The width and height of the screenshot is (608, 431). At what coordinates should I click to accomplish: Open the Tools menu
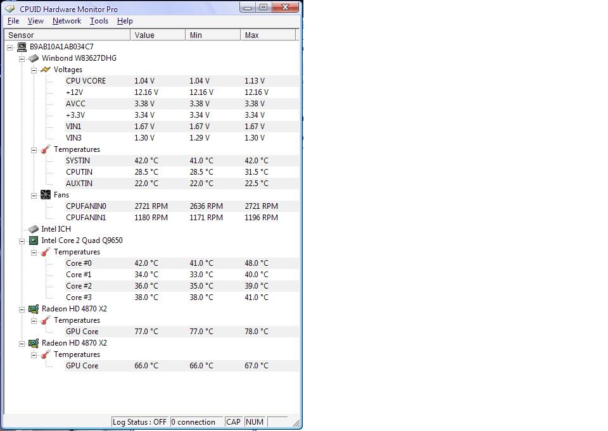point(99,21)
